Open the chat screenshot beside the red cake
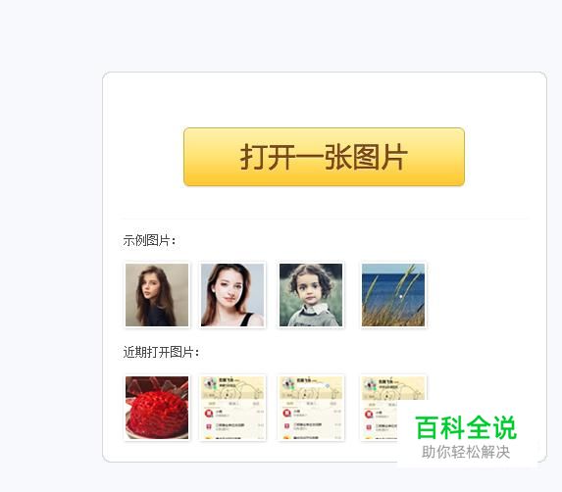This screenshot has height=492, width=562. (232, 408)
